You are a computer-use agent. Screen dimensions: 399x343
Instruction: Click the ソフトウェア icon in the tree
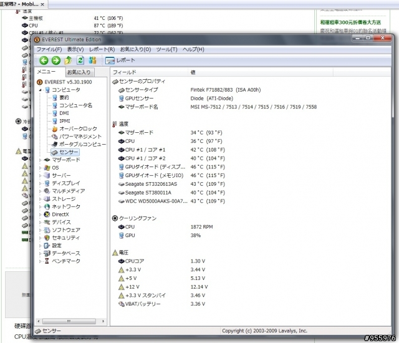pyautogui.click(x=47, y=230)
